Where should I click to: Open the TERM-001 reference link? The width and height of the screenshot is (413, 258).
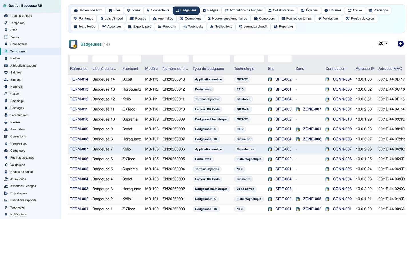pos(79,209)
